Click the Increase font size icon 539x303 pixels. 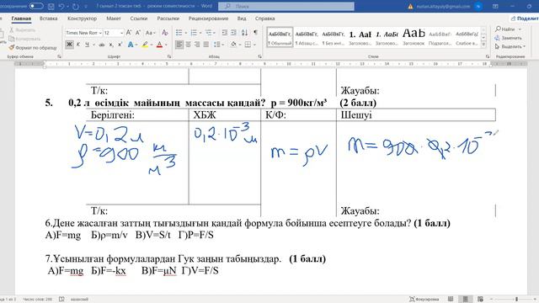129,33
